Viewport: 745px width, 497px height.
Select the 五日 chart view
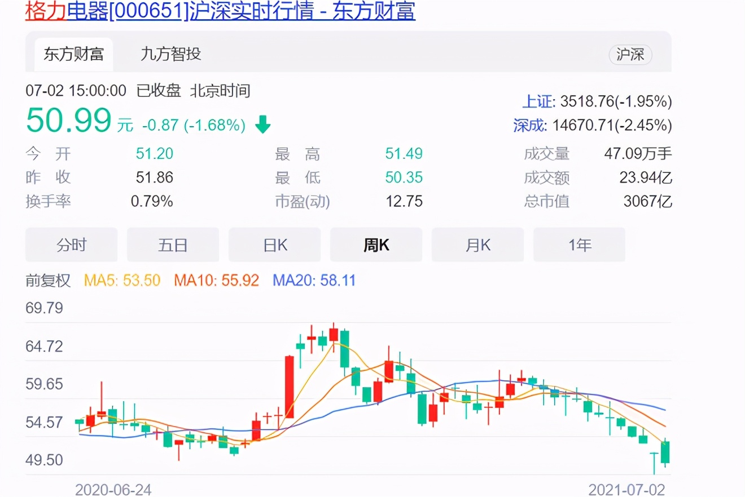(x=173, y=245)
